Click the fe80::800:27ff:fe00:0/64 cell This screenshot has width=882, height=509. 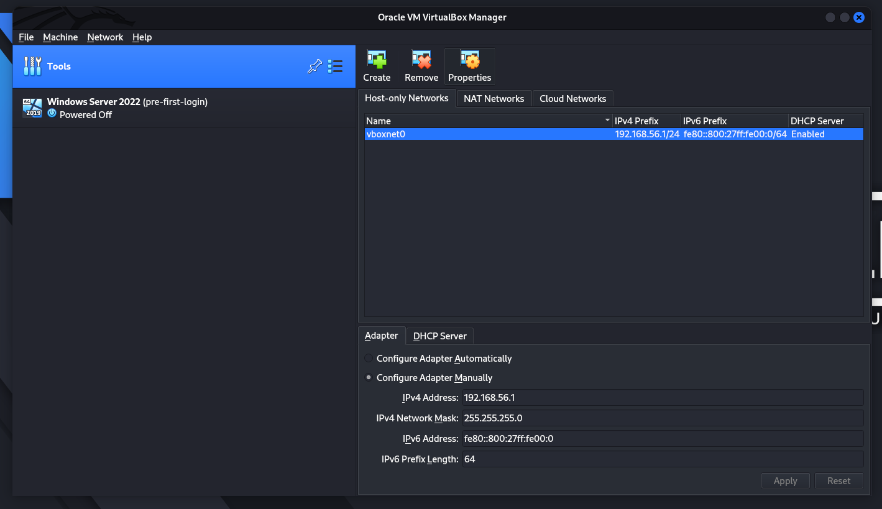tap(735, 134)
